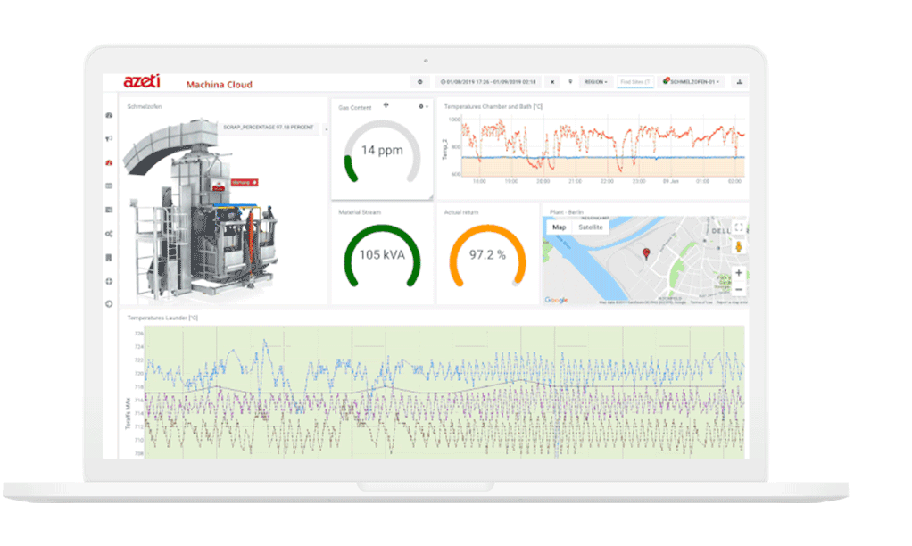912x546 pixels.
Task: Open the lifebuoy support icon in sidebar
Action: coord(109,281)
